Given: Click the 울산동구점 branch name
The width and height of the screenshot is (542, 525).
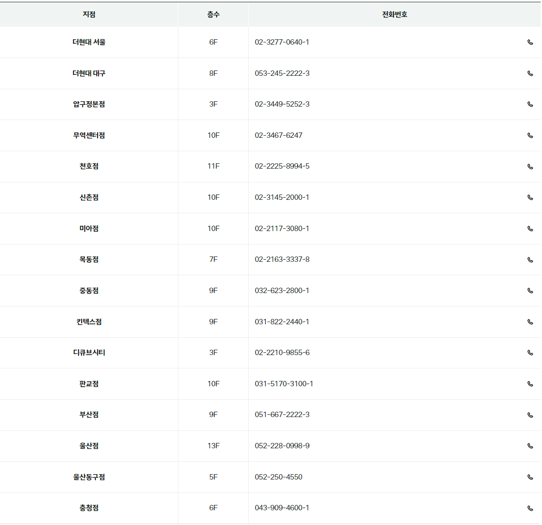Looking at the screenshot, I should point(89,477).
